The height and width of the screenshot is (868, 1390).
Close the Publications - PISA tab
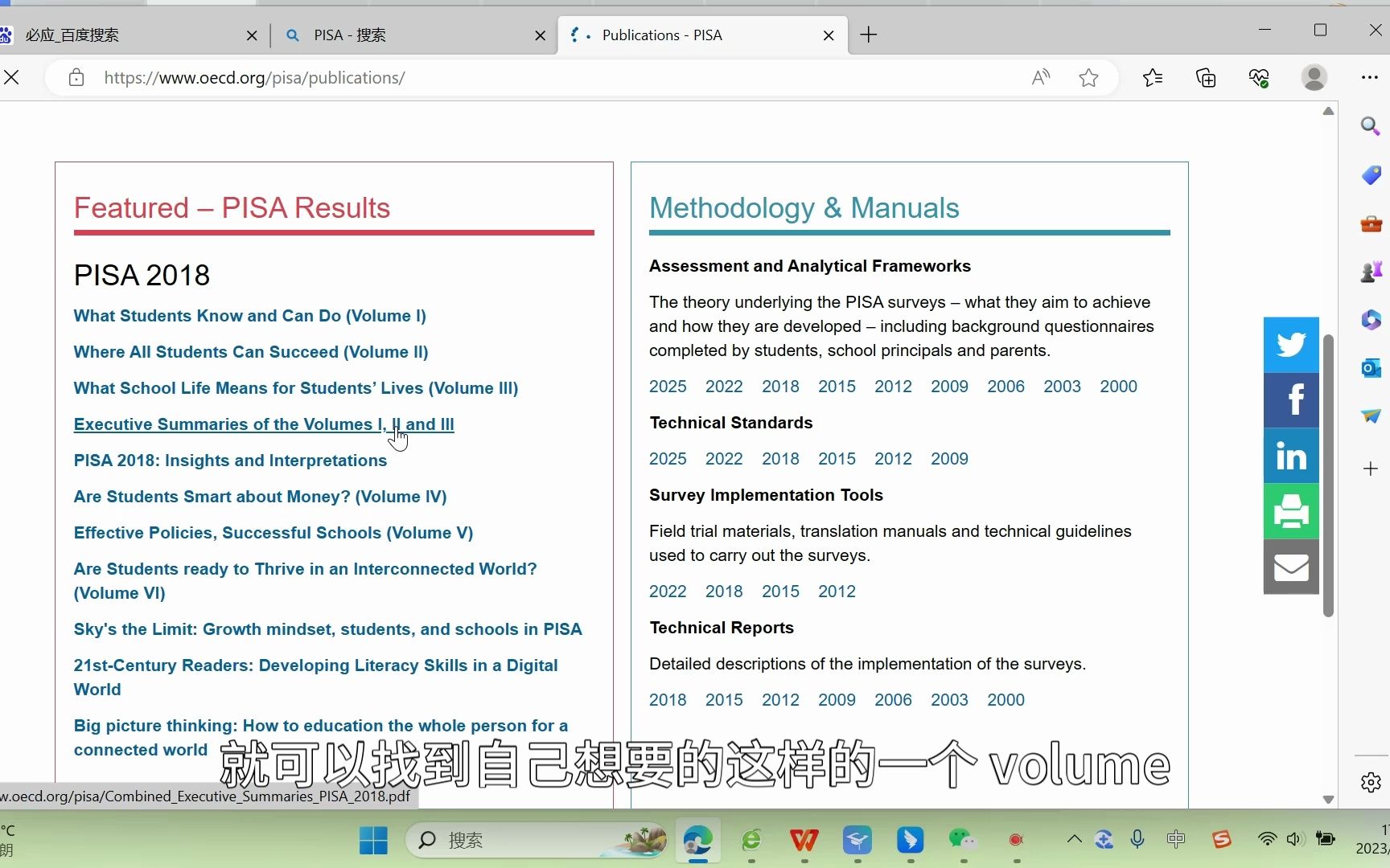pos(829,35)
